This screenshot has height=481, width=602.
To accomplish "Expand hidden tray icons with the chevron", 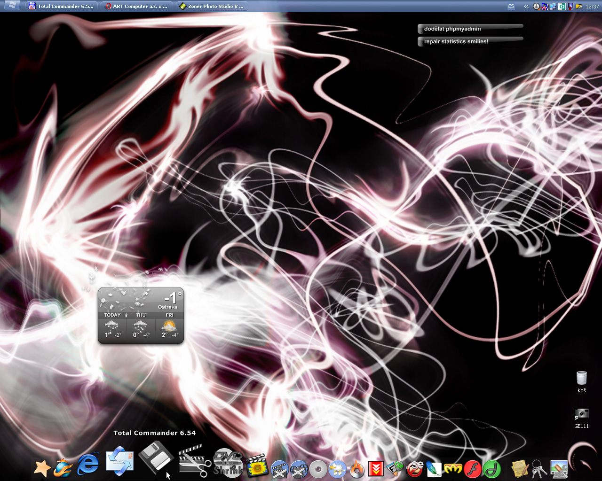I will [526, 6].
